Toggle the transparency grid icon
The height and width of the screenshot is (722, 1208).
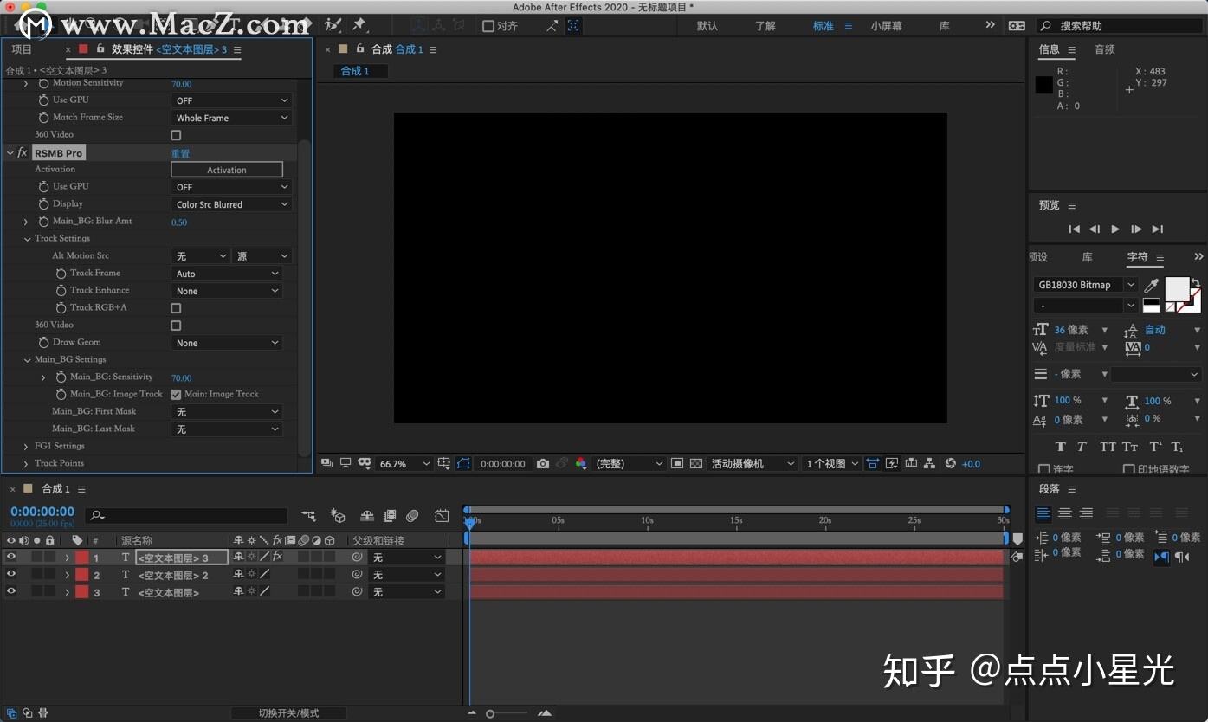[x=696, y=463]
